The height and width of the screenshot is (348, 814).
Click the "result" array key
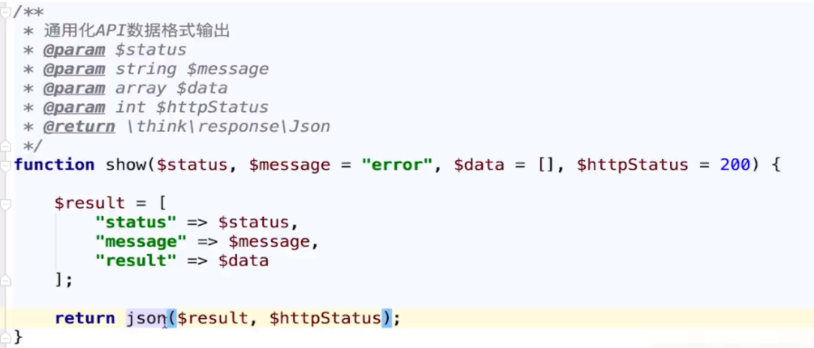(x=137, y=260)
